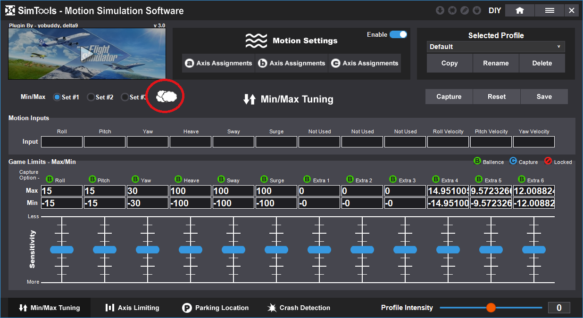Screen dimensions: 583x318
Task: Click the cloud icon next to Set #3
Action: click(x=166, y=97)
